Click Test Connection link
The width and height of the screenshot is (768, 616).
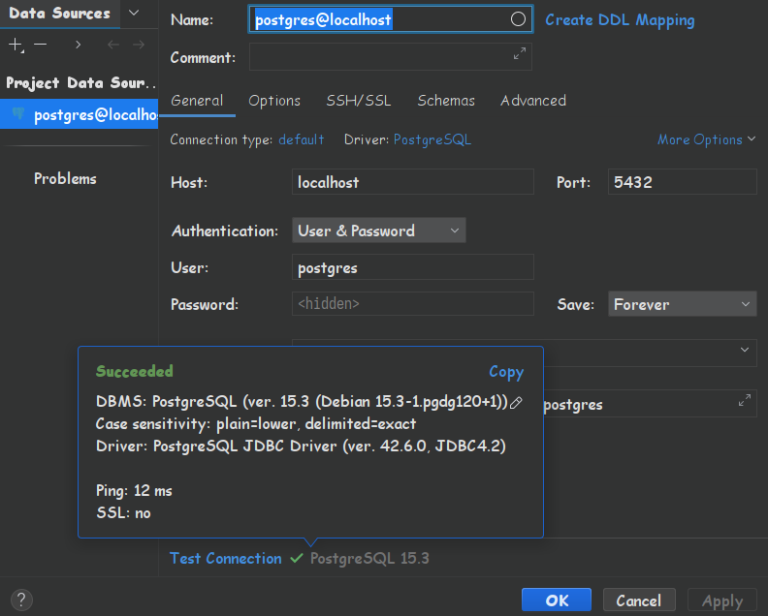[x=225, y=558]
